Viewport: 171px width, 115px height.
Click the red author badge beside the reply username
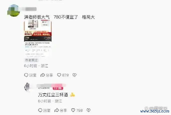click(58, 88)
